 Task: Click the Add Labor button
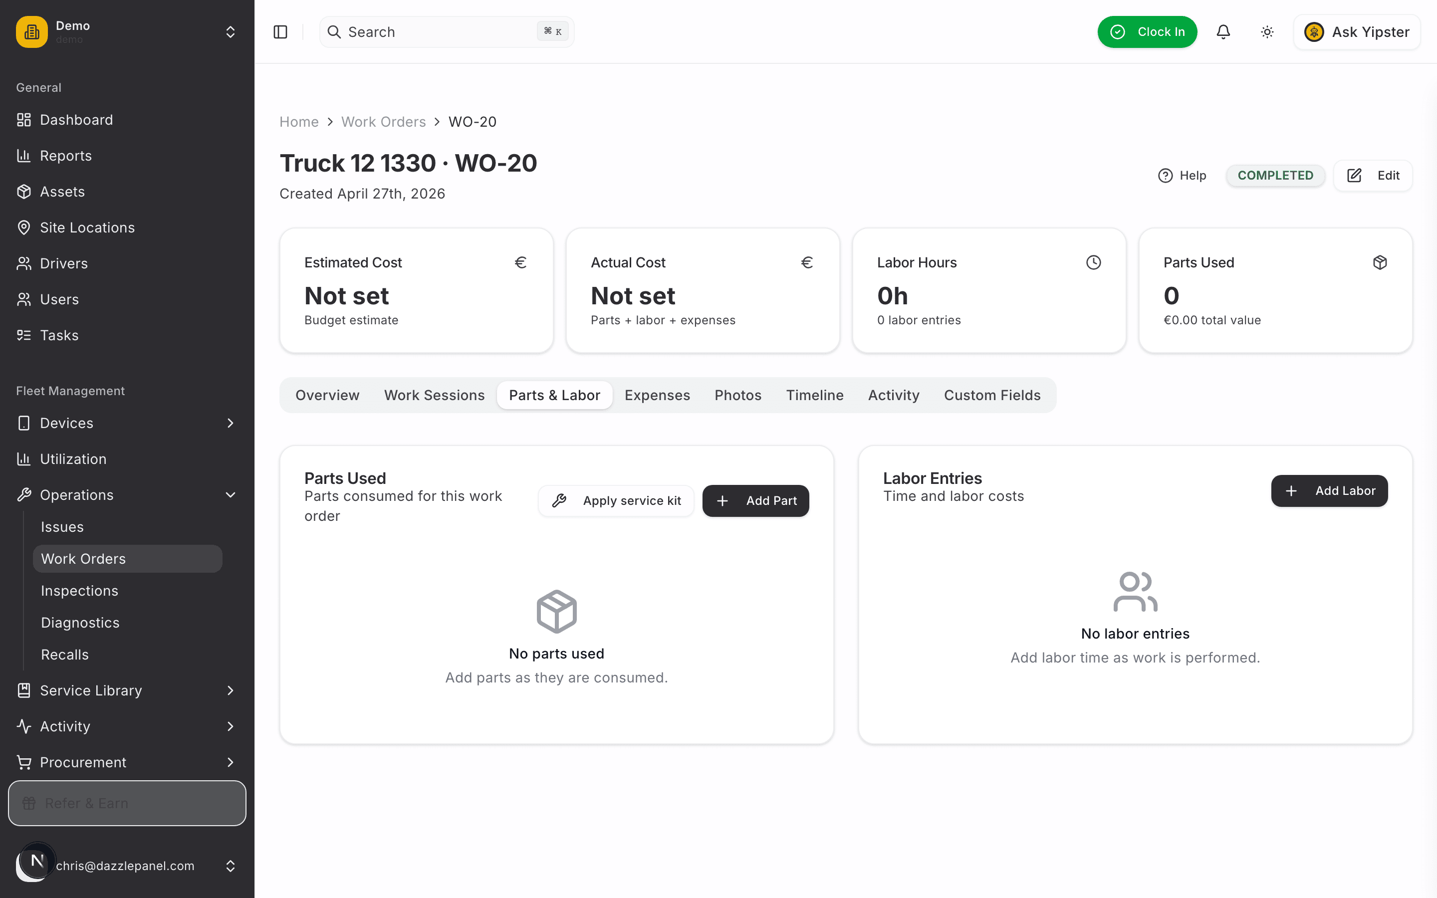[x=1329, y=490]
